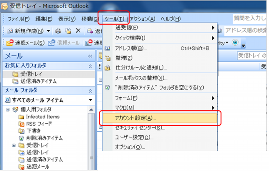The image size is (269, 171).
Task: Open the ツール(T) menu
Action: pos(115,19)
